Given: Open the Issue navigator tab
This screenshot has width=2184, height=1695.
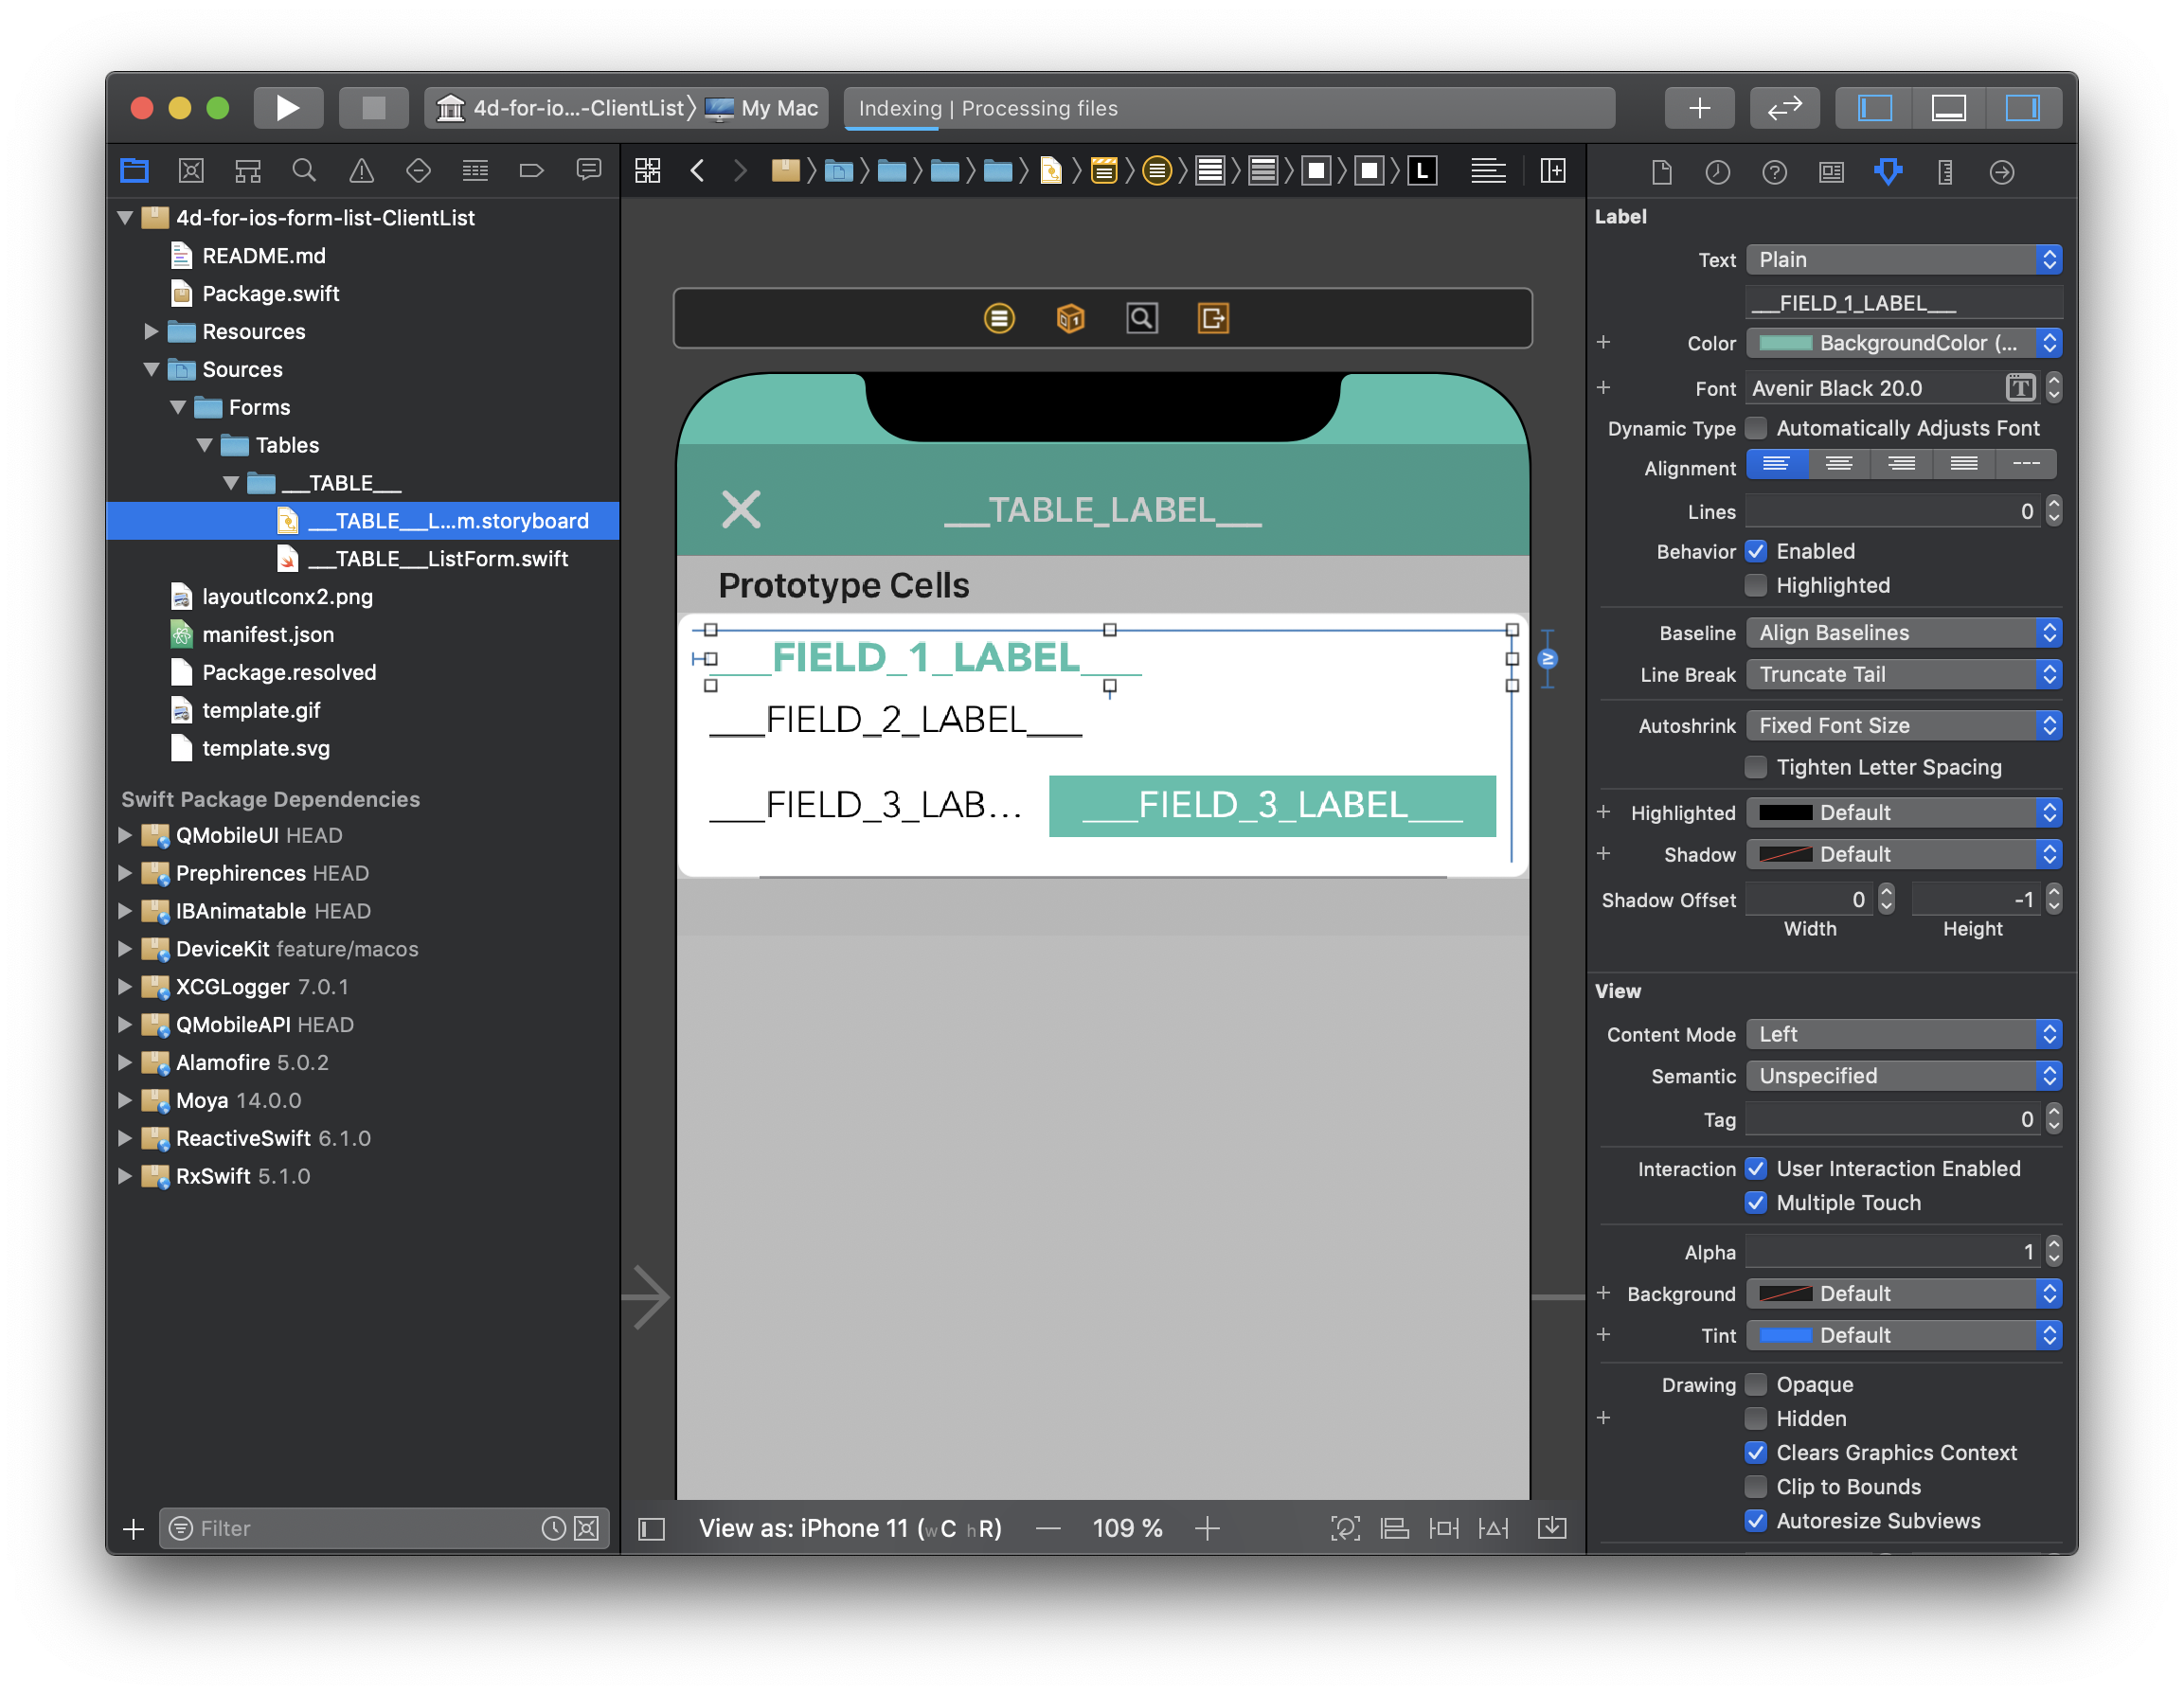Looking at the screenshot, I should click(361, 171).
